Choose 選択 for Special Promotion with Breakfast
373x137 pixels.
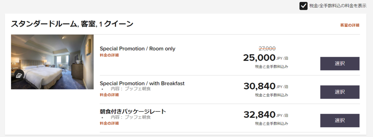coord(340,92)
